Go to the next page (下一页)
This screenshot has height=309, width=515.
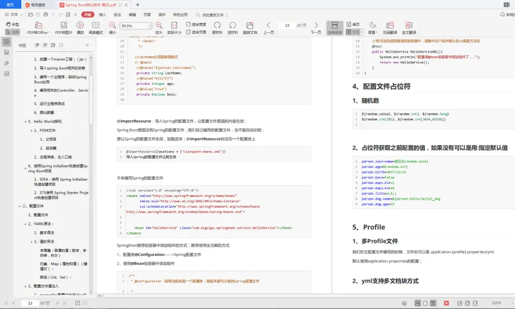pyautogui.click(x=316, y=28)
